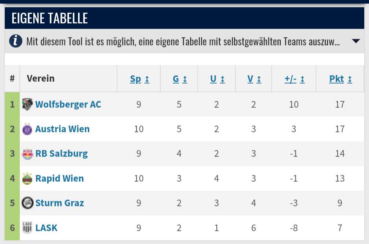The width and height of the screenshot is (369, 244).
Task: Click the RB Salzburg club crest
Action: 27,154
